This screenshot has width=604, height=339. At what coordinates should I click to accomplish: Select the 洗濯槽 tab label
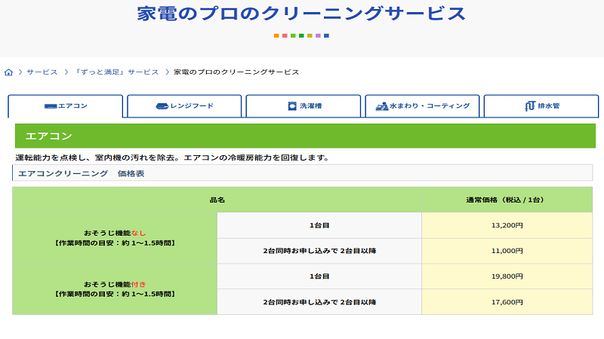(310, 106)
